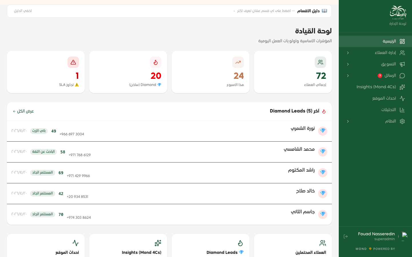
Task: Click the diamond icon for راشد المكتوم
Action: [323, 172]
